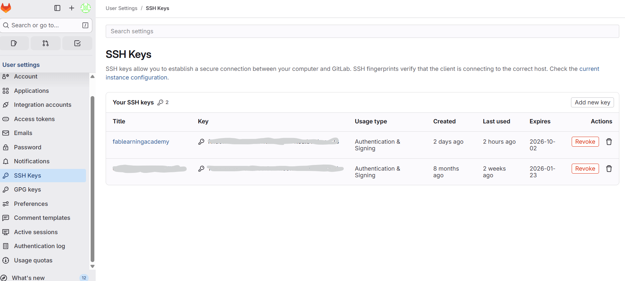Screen dimensions: 625x281
Task: Open Active sessions settings page
Action: tap(36, 232)
